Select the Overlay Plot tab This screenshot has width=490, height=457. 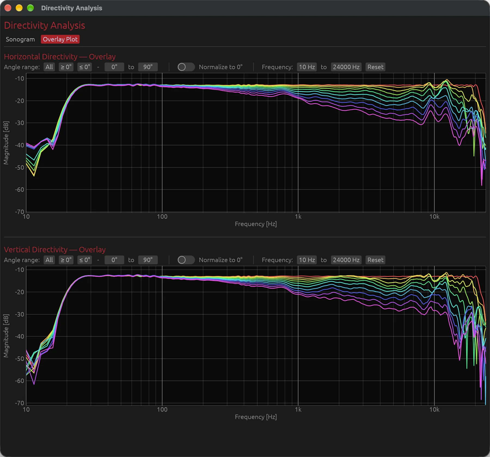coord(60,39)
